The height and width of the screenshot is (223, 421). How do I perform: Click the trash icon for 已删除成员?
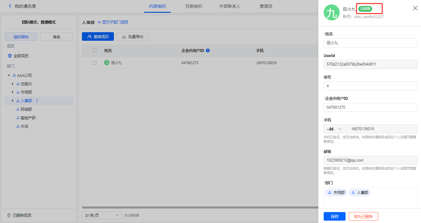pyautogui.click(x=9, y=215)
